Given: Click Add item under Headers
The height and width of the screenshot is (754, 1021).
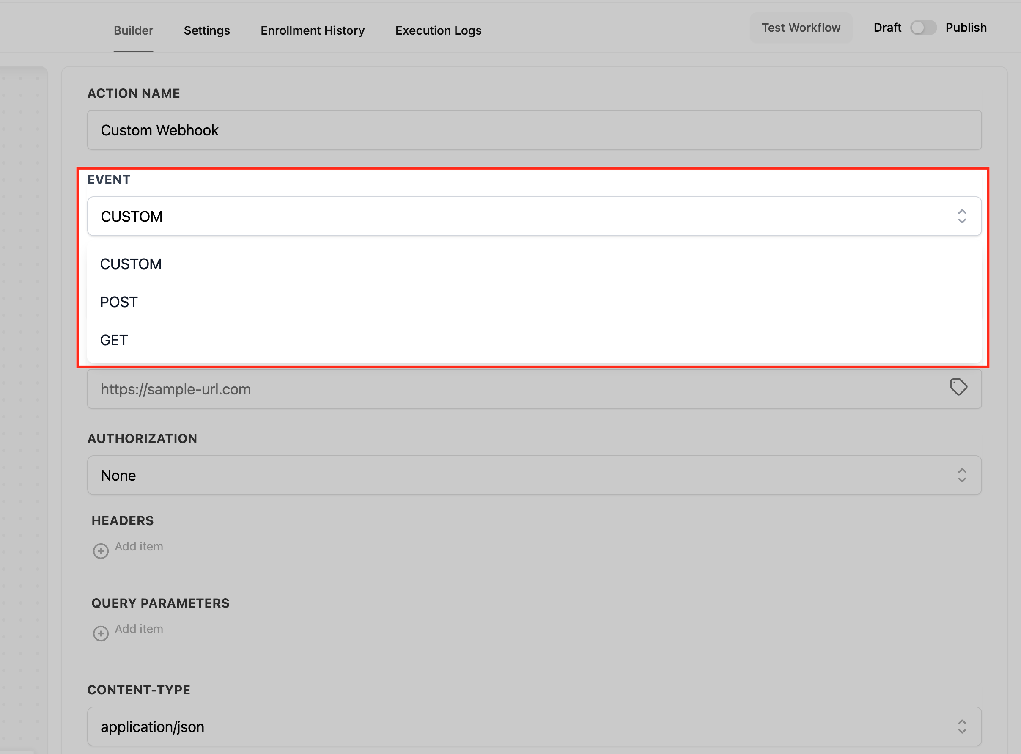Looking at the screenshot, I should [x=139, y=546].
